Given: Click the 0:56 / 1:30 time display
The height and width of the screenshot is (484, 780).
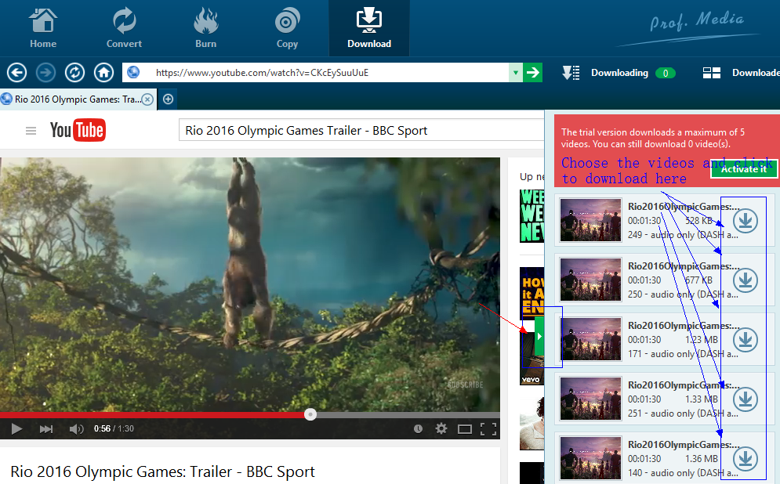Looking at the screenshot, I should point(114,428).
